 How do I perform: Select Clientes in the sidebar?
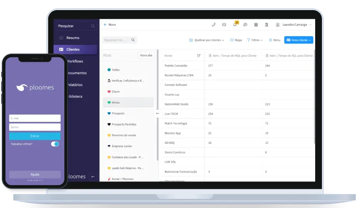(75, 49)
